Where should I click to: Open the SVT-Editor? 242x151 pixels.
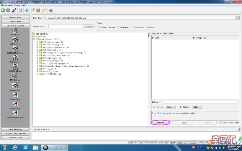(x=15, y=59)
